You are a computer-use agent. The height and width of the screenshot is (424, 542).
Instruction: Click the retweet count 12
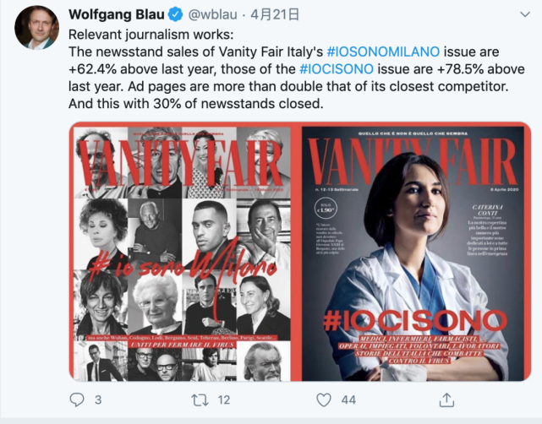pyautogui.click(x=223, y=400)
